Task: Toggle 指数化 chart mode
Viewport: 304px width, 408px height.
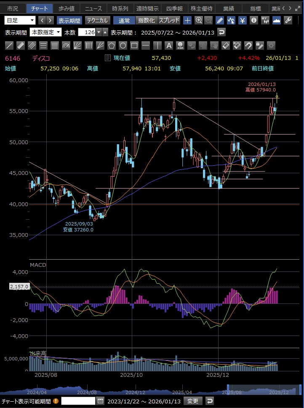Action: coord(146,20)
